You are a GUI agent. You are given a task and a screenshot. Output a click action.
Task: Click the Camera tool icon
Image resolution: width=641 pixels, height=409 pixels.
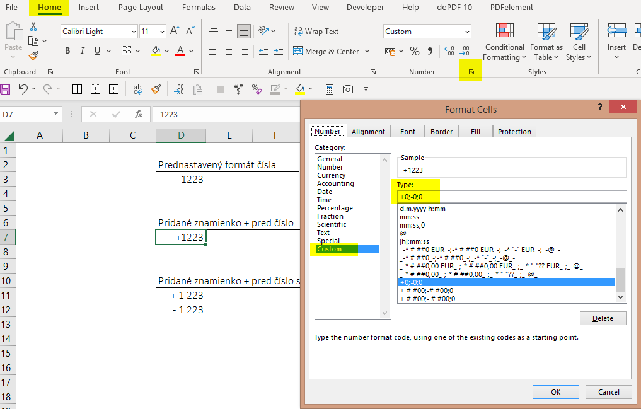pyautogui.click(x=348, y=89)
